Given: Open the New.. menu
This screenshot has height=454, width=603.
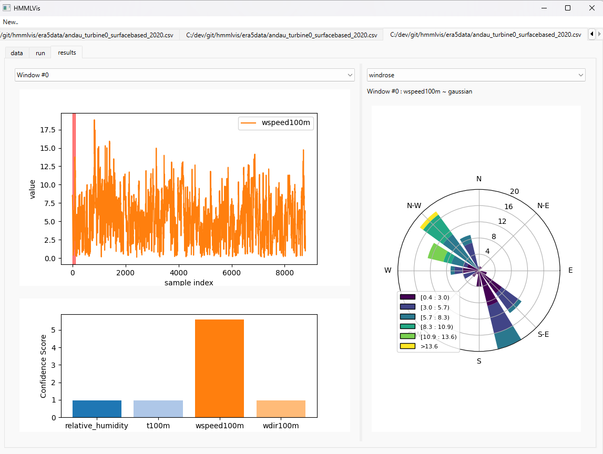Looking at the screenshot, I should point(11,22).
